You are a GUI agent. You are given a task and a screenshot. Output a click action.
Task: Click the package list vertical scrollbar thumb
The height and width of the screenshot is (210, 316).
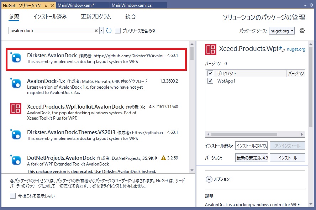(192, 53)
